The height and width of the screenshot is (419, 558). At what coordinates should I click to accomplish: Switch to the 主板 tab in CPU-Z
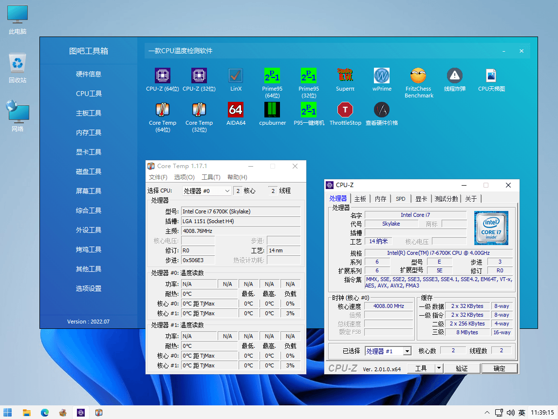(x=360, y=199)
